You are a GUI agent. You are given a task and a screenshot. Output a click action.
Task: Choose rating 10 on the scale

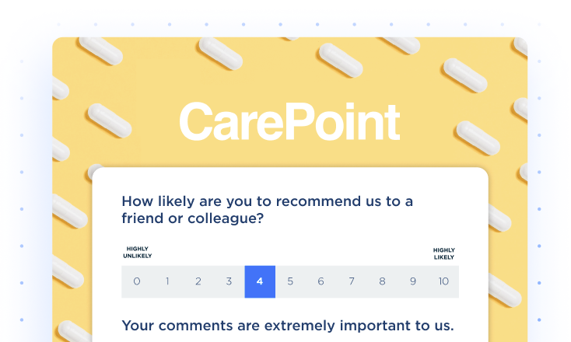pos(443,281)
